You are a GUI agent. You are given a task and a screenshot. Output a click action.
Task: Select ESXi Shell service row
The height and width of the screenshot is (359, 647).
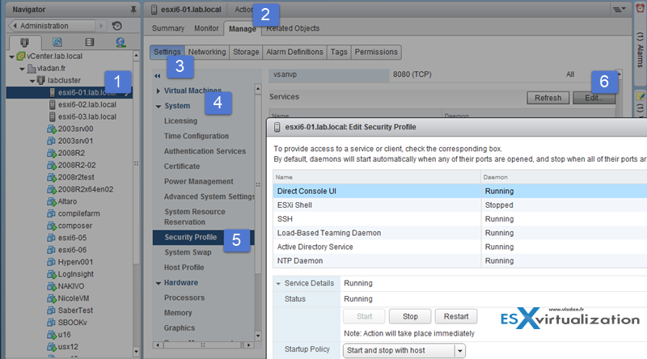(x=459, y=205)
